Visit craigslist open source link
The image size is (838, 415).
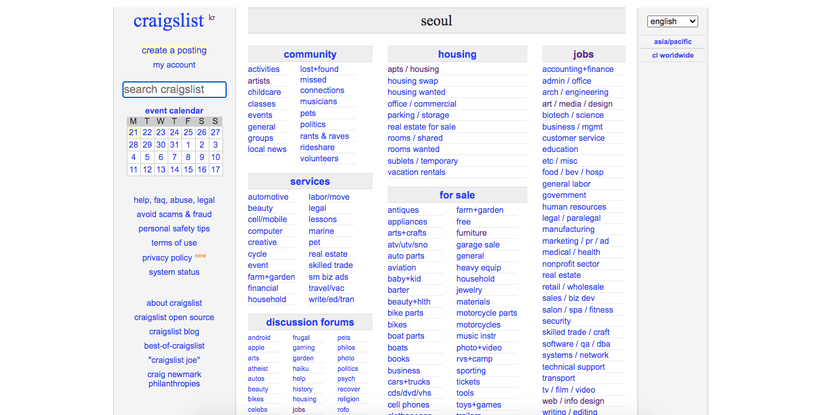174,317
